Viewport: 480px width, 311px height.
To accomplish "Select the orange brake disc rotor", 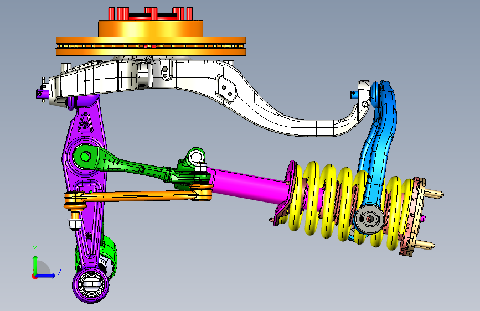I will (x=151, y=38).
